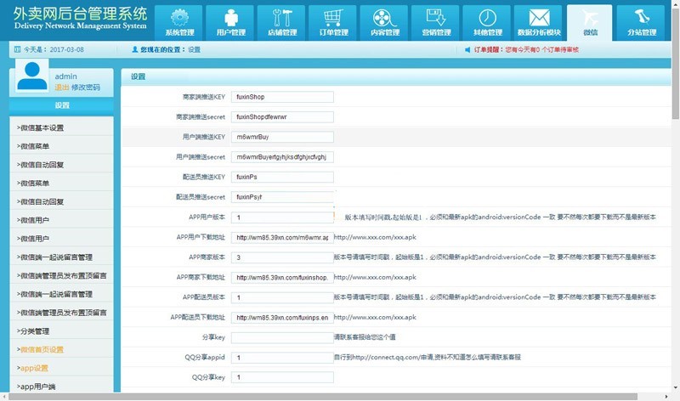Click the 修改密码 link
This screenshot has height=401, width=680.
tap(86, 88)
